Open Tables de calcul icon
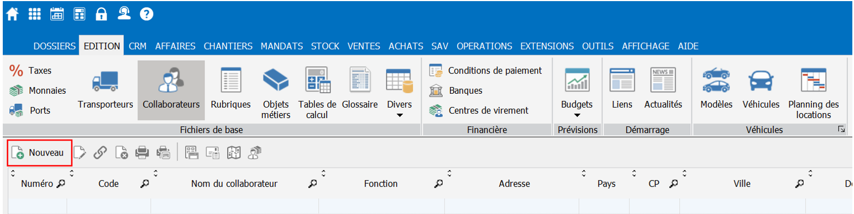Image resolution: width=854 pixels, height=214 pixels. click(x=317, y=81)
